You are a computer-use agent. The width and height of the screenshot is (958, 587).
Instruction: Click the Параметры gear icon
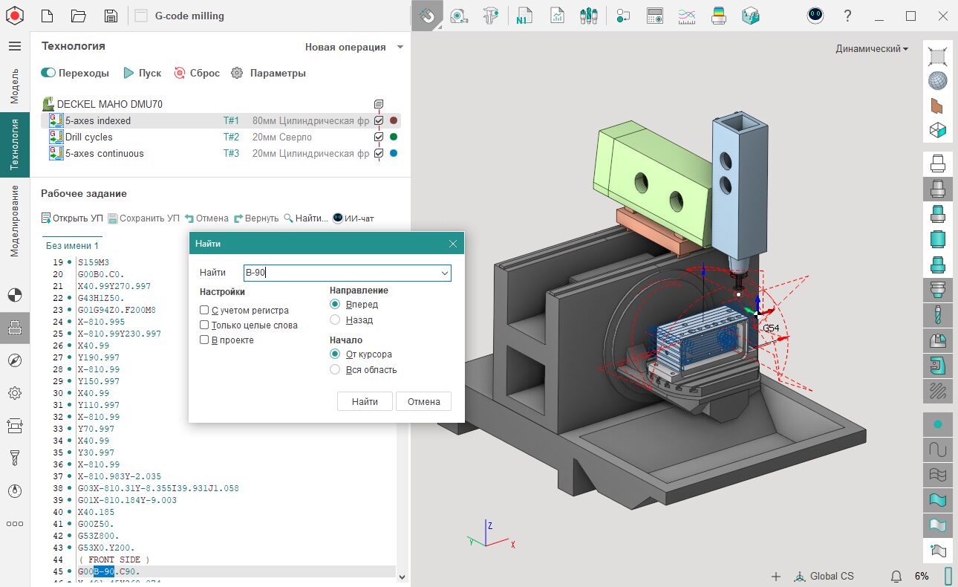[x=237, y=73]
